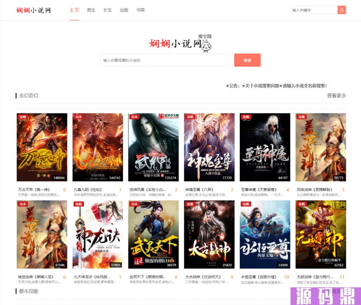Open the 神龙诀 book cover
Screen dimensions: 361x305
pyautogui.click(x=98, y=234)
